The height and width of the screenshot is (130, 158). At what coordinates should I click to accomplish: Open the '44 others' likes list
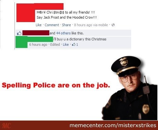click(x=64, y=33)
